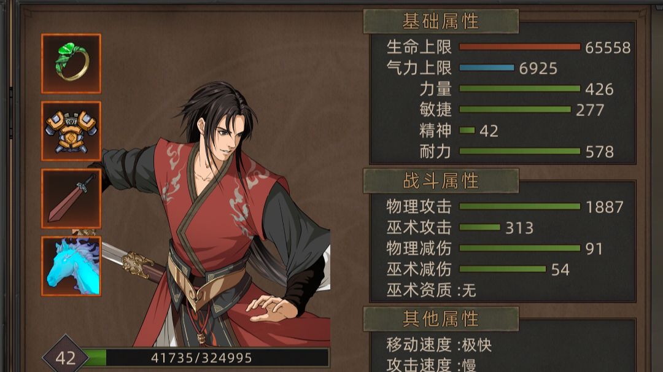Image resolution: width=663 pixels, height=372 pixels.
Task: Click the 物理攻击 value 1887
Action: (x=604, y=207)
